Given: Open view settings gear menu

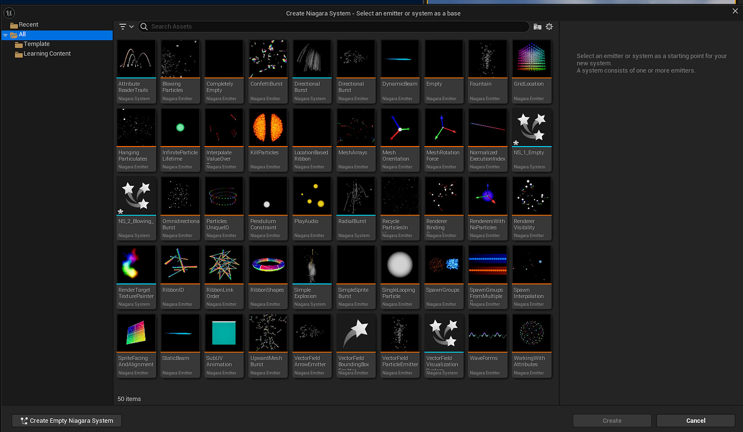Looking at the screenshot, I should pos(549,27).
